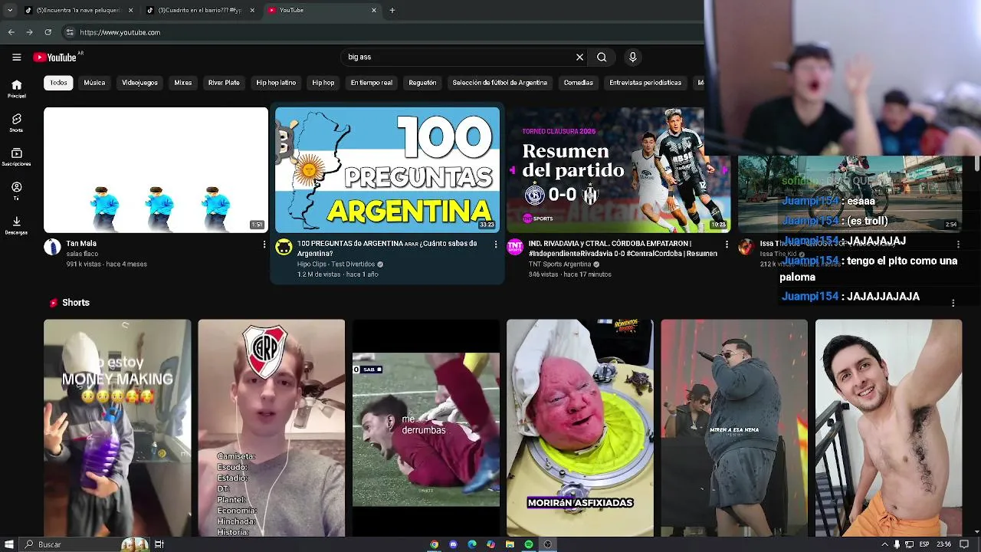Image resolution: width=981 pixels, height=552 pixels.
Task: View site information icon in address bar
Action: [x=70, y=32]
